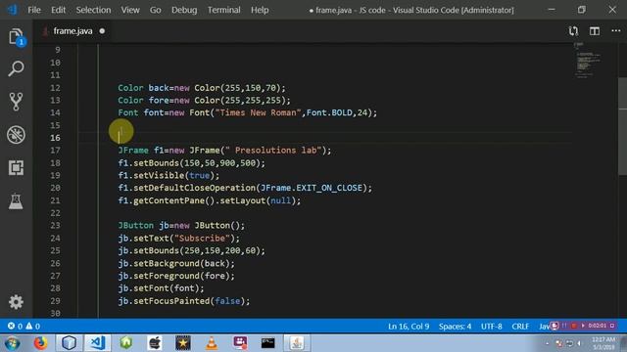
Task: Click the vertical editor scrollbar thumb
Action: coord(623,126)
